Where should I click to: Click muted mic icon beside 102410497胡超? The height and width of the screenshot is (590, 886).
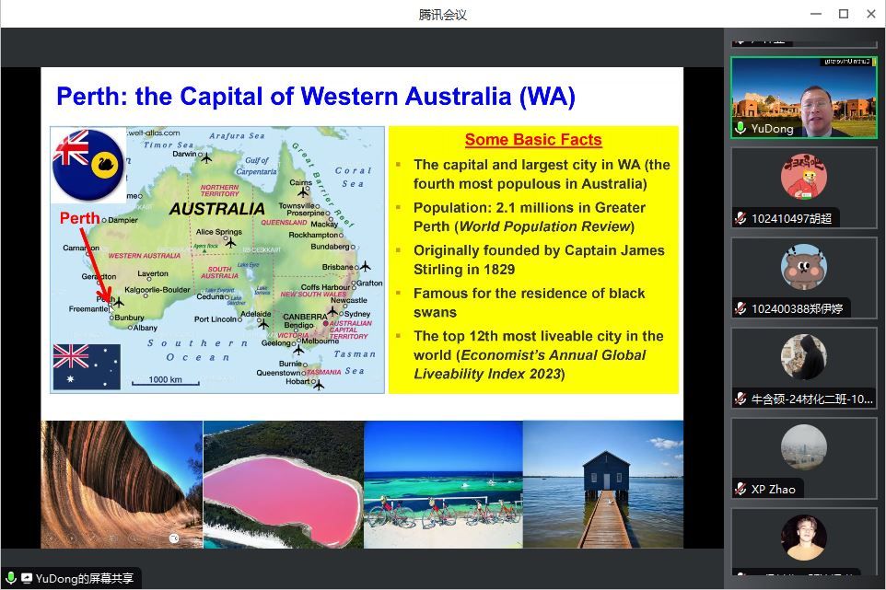point(740,218)
